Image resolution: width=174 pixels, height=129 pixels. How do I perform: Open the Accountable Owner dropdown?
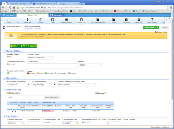click(44, 85)
